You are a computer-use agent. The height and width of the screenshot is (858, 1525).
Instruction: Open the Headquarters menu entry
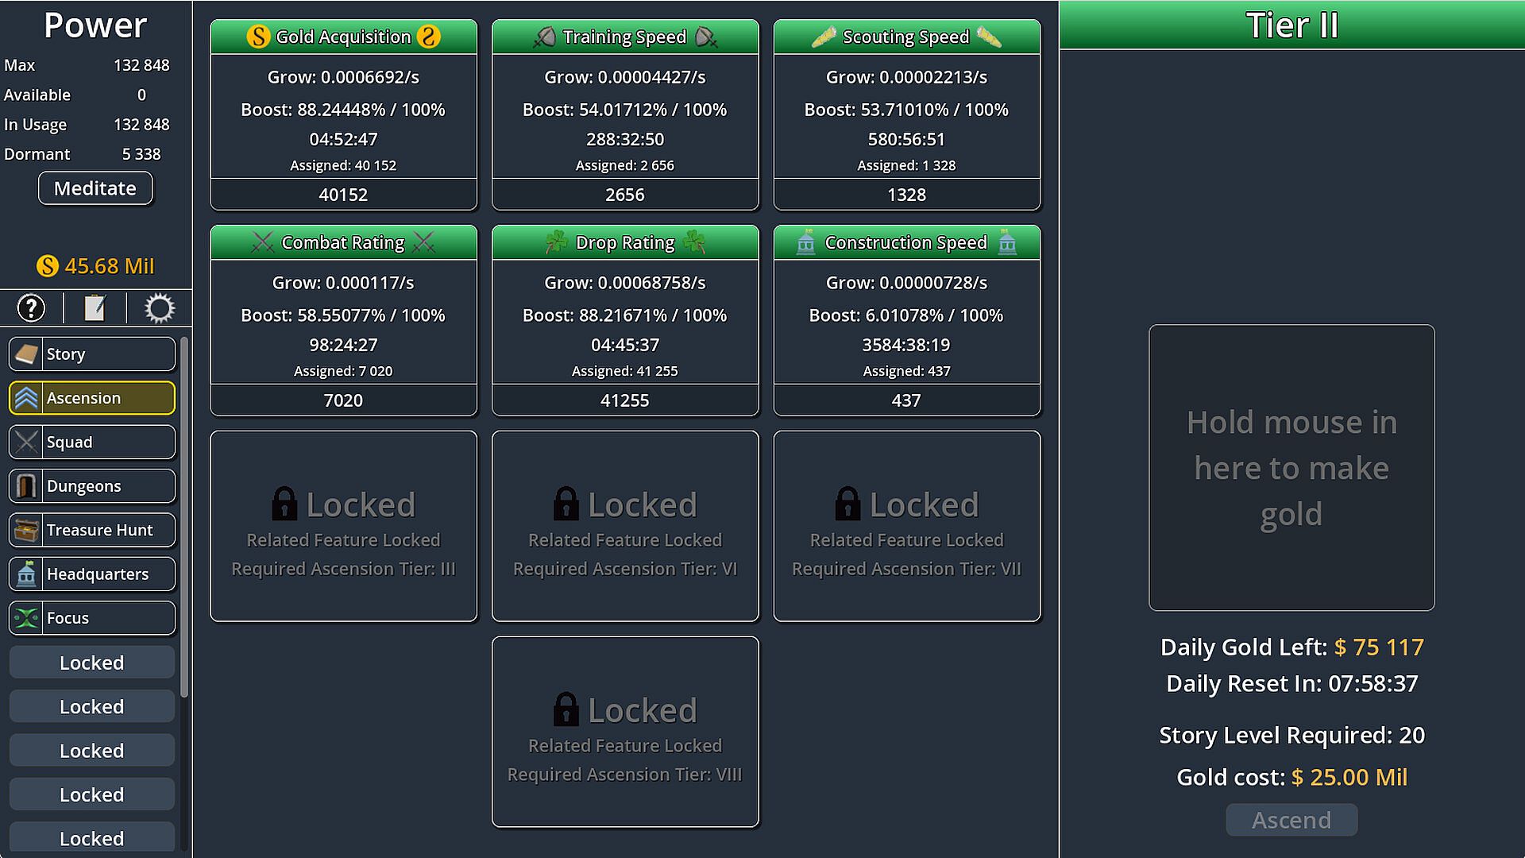click(92, 574)
